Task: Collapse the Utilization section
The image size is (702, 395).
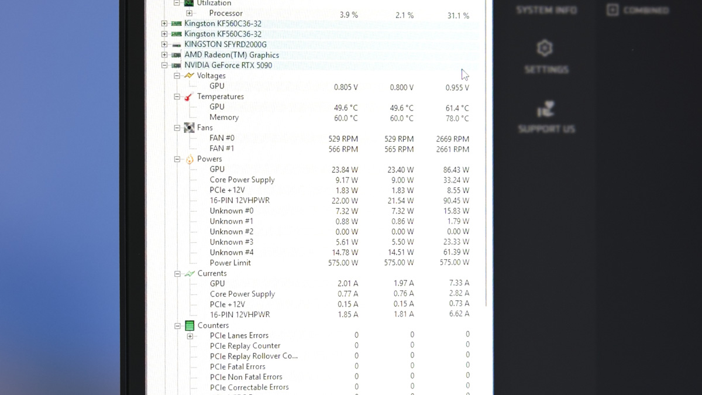Action: (177, 3)
